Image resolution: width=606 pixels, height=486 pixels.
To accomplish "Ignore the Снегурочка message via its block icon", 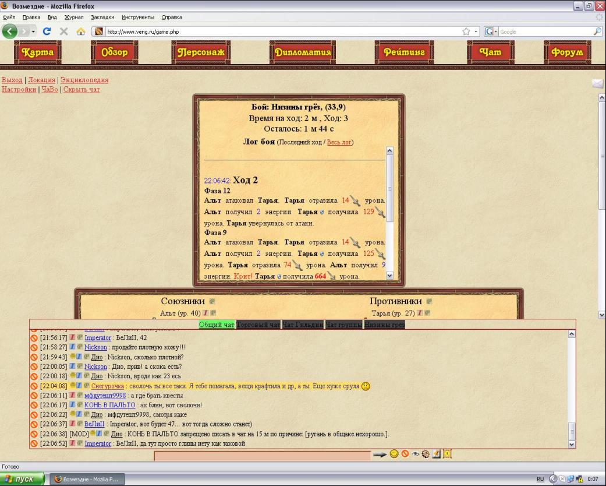I will coord(34,386).
